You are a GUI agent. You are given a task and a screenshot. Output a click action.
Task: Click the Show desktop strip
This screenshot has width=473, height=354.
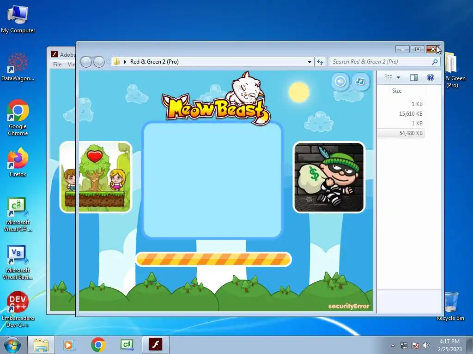470,345
